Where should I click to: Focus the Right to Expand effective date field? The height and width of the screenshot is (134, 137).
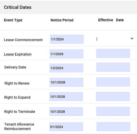(x=113, y=96)
